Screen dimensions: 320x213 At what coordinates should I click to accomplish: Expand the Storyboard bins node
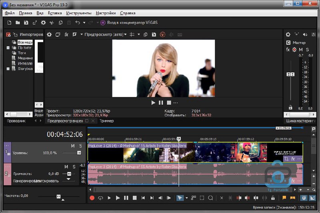pos(8,69)
